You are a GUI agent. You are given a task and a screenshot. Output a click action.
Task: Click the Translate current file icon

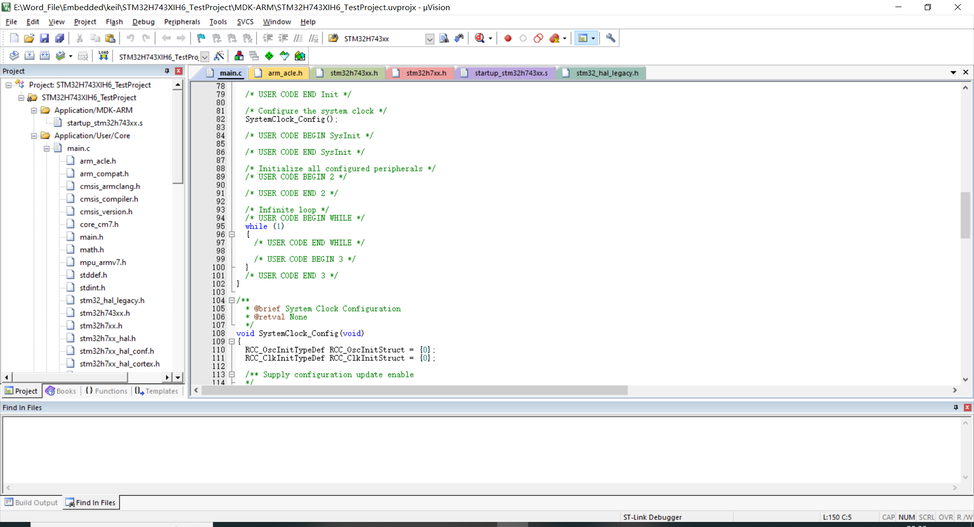pyautogui.click(x=14, y=56)
